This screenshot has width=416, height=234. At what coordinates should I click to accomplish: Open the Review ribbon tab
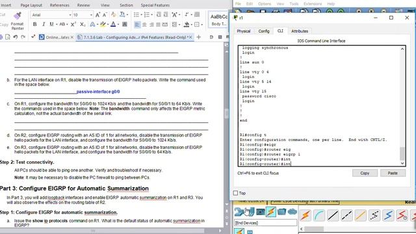pos(83,5)
